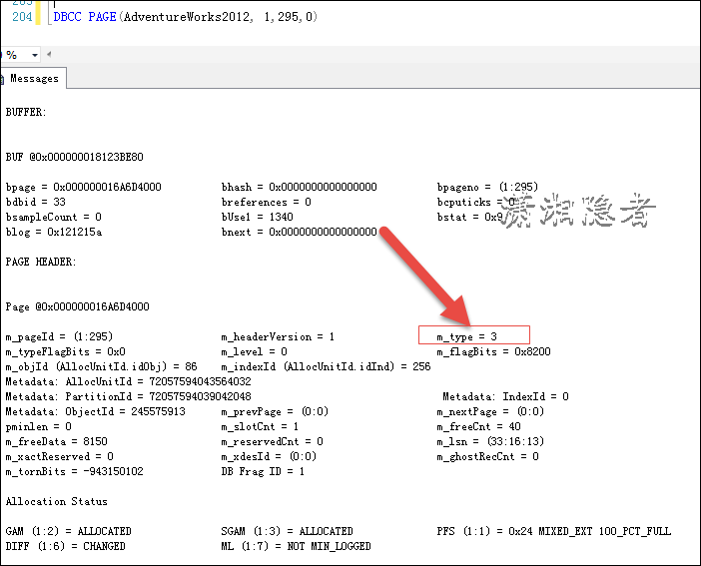Click the horizontal scroll left arrow
The width and height of the screenshot is (701, 566).
point(49,55)
